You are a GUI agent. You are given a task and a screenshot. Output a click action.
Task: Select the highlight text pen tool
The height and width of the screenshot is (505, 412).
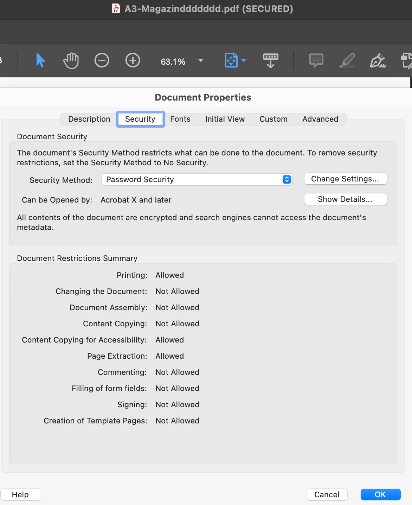coord(347,60)
